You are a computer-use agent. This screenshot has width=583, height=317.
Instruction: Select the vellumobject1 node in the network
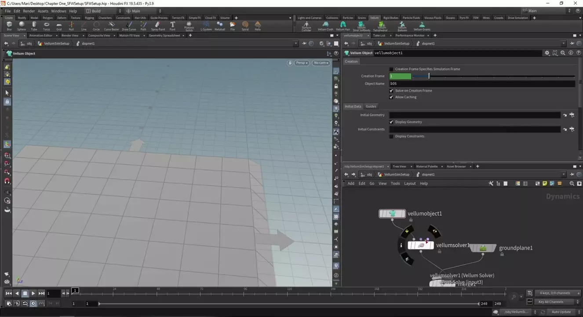[x=392, y=214]
